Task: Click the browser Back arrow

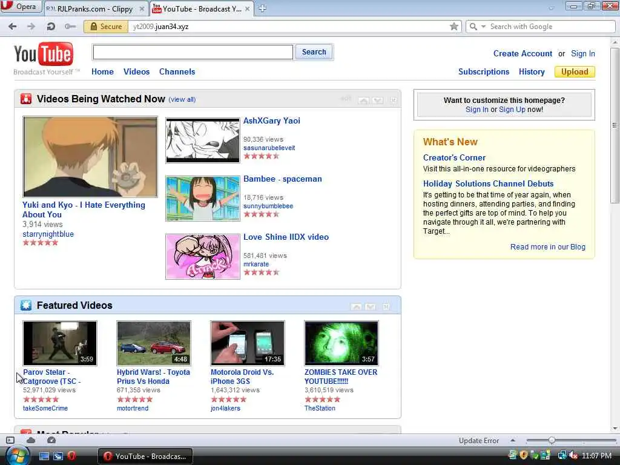Action: [13, 27]
